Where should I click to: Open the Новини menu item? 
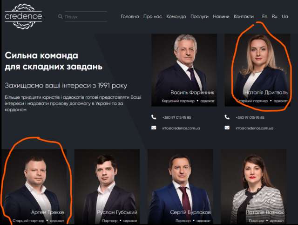pos(221,17)
